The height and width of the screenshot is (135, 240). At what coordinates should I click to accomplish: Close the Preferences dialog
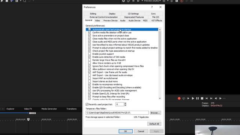click(x=160, y=7)
